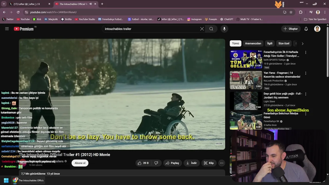Open options for Yan Yana Fragman video

coord(306,73)
